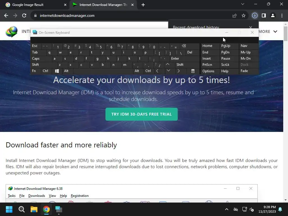
Task: Click the IDM logo on the website header
Action: [x=12, y=31]
